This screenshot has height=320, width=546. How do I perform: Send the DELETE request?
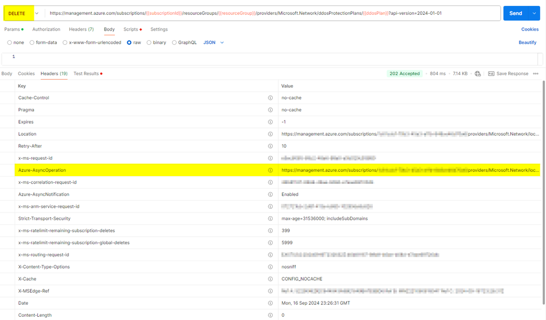[x=516, y=13]
